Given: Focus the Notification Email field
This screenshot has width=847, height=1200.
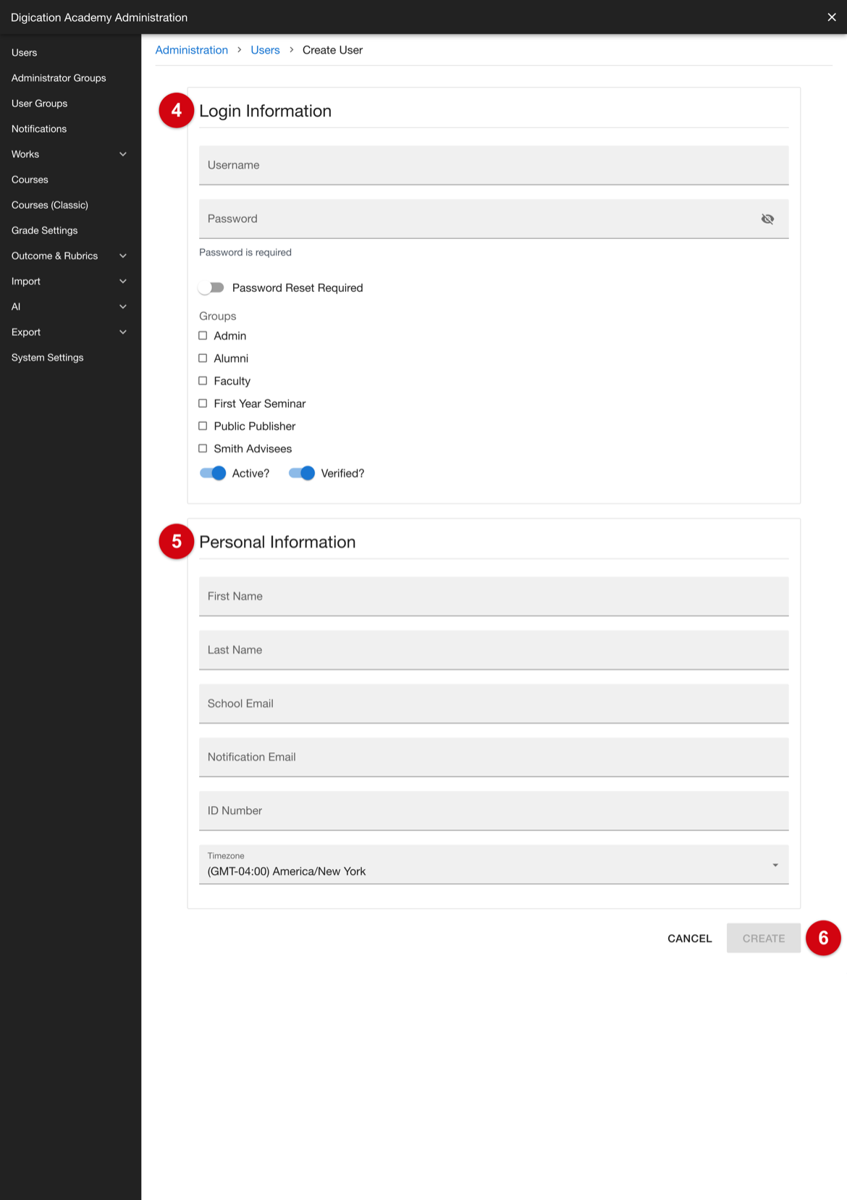Looking at the screenshot, I should point(494,757).
